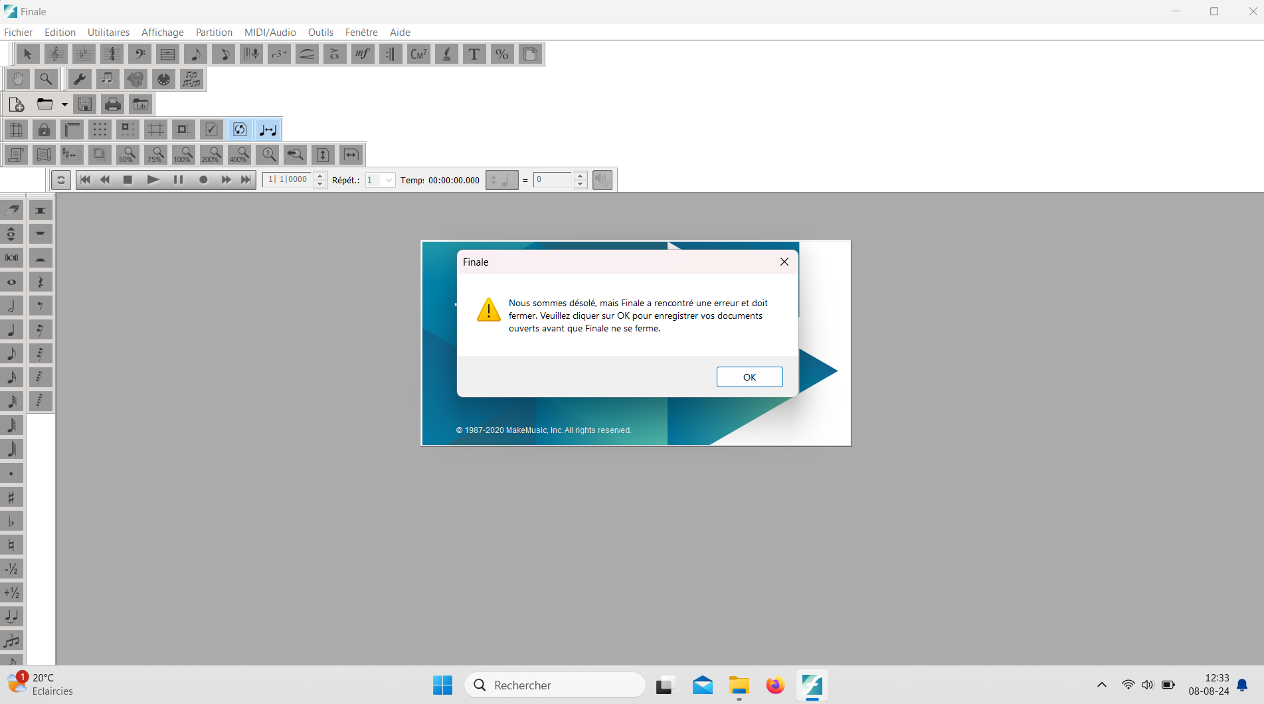1264x704 pixels.
Task: Toggle automatic music spacing button
Action: [268, 130]
